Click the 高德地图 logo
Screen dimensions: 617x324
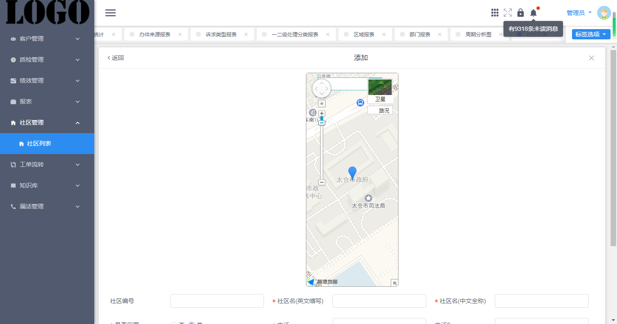pyautogui.click(x=323, y=282)
